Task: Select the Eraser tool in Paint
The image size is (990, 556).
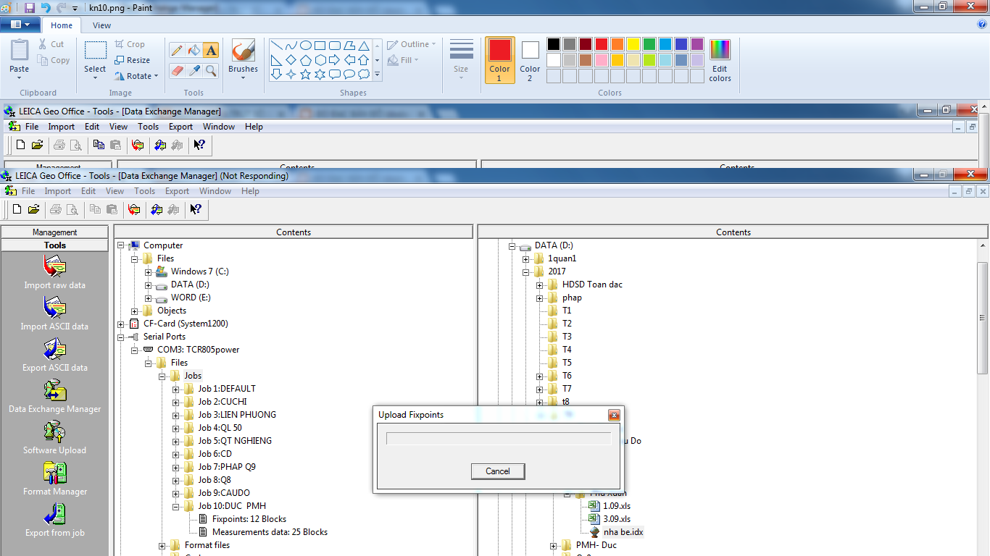Action: [x=176, y=70]
